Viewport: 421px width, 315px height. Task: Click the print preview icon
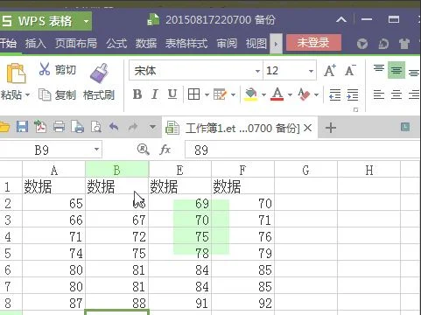coord(78,127)
